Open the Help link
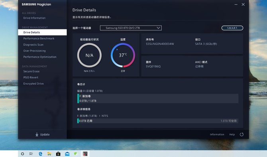This screenshot has width=267, height=157. (232, 135)
